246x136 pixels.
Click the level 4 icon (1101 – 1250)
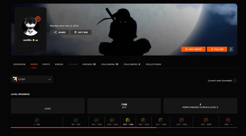tap(112, 120)
